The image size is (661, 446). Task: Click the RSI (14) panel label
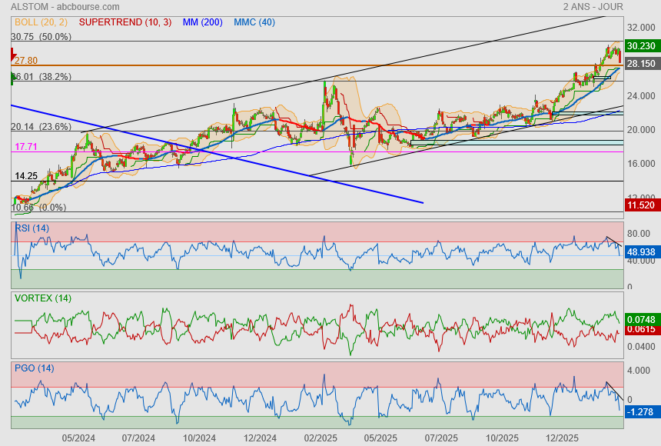[32, 228]
